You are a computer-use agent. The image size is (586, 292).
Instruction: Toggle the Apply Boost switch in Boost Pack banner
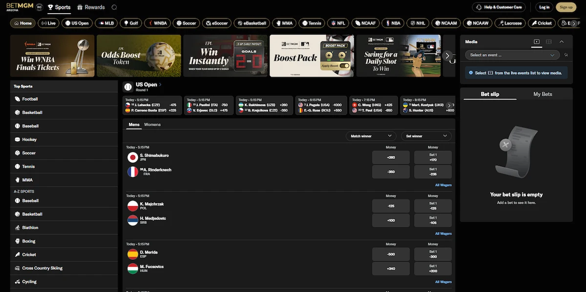345,65
